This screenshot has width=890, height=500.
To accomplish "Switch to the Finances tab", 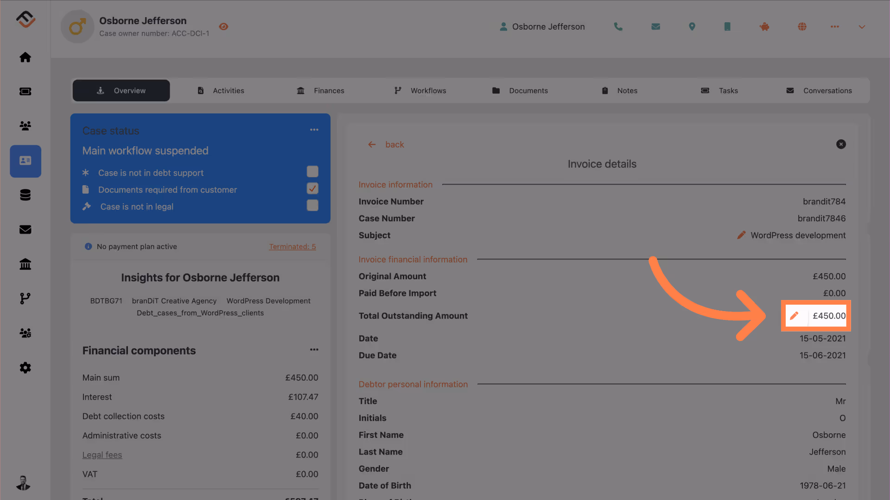I will coord(321,91).
